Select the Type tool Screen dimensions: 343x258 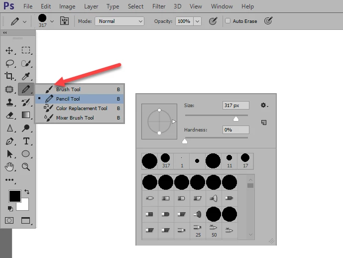tap(26, 141)
